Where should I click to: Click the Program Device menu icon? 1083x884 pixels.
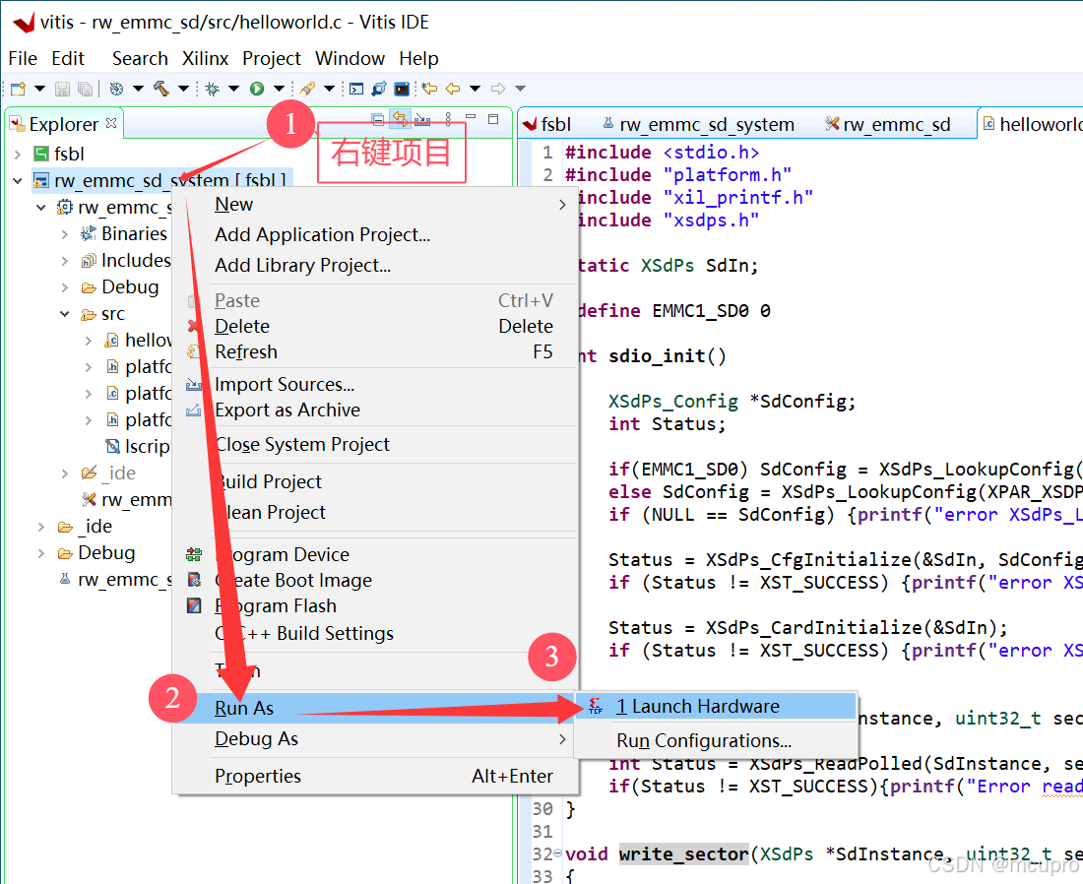click(x=194, y=554)
